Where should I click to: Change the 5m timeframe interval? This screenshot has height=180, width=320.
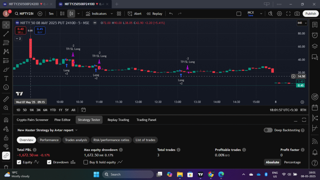51,14
